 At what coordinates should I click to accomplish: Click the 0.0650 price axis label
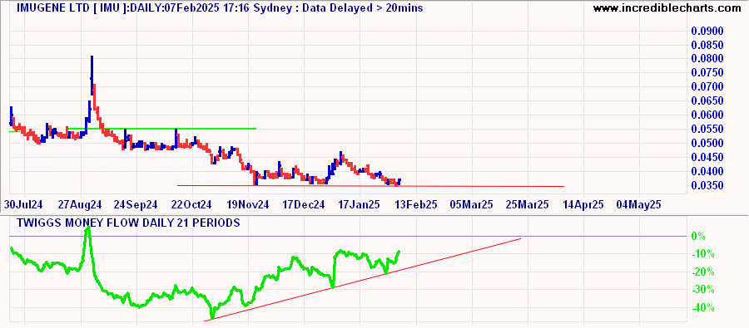click(707, 101)
